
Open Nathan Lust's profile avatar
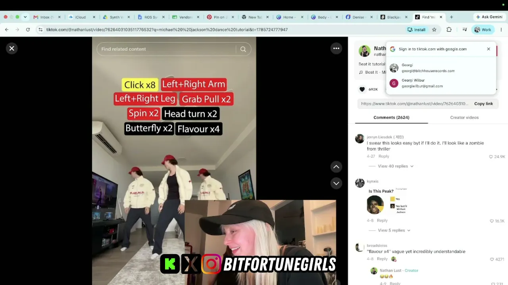[x=364, y=51]
